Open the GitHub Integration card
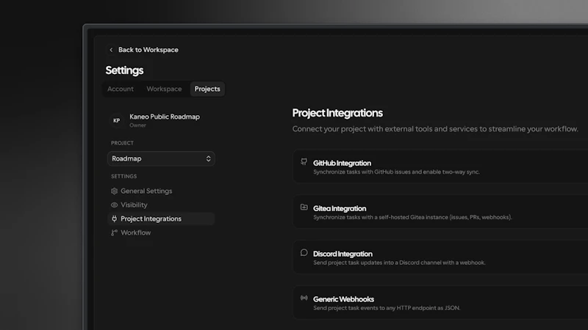The height and width of the screenshot is (330, 588). [440, 166]
